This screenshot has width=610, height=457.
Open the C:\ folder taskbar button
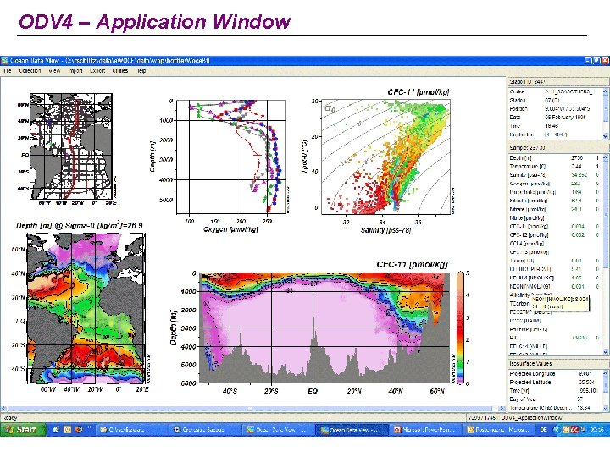click(130, 429)
